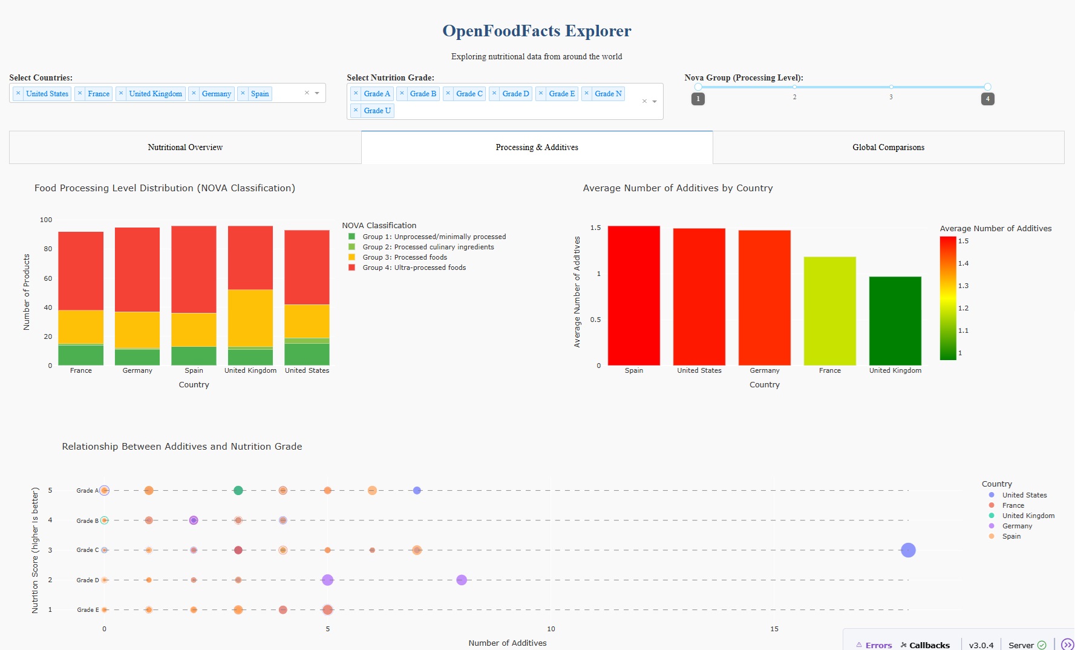This screenshot has width=1075, height=650.
Task: Click United States bar in additives chart
Action: [699, 297]
